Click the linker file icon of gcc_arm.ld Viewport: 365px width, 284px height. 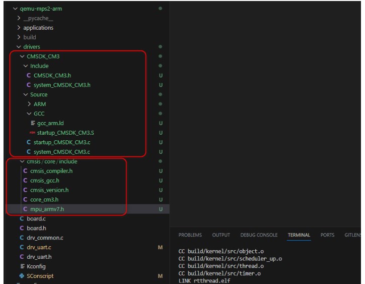(x=33, y=123)
